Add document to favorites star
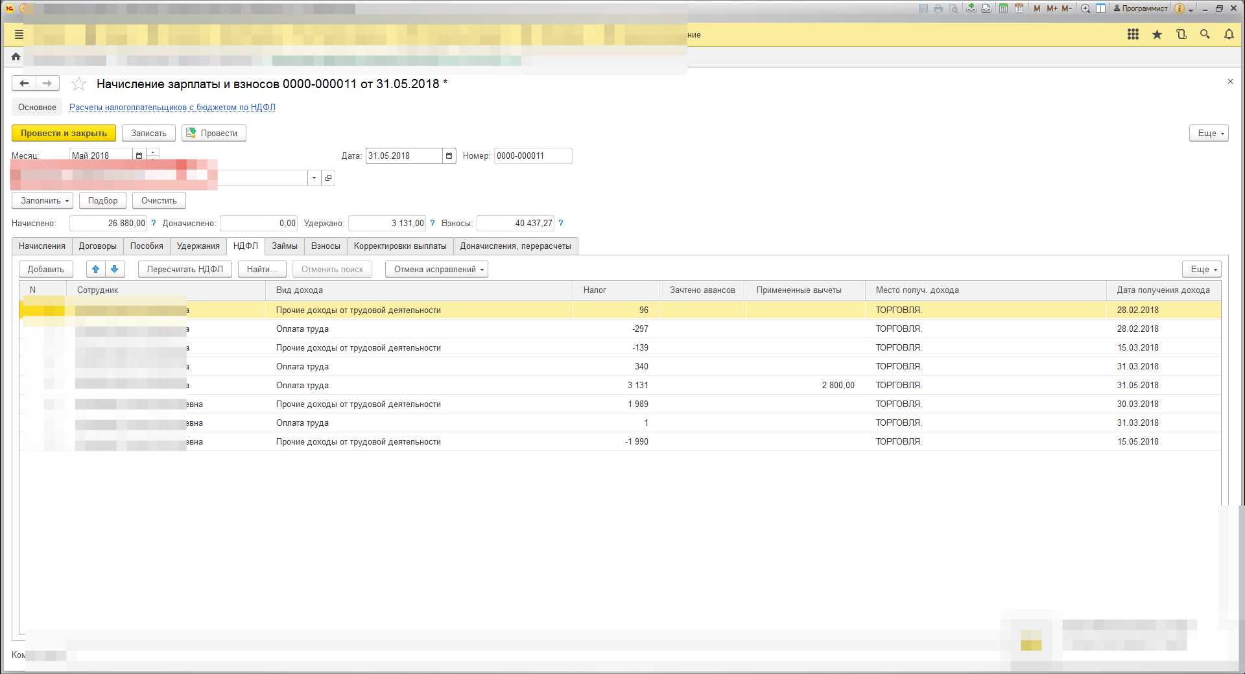The height and width of the screenshot is (674, 1245). tap(78, 84)
